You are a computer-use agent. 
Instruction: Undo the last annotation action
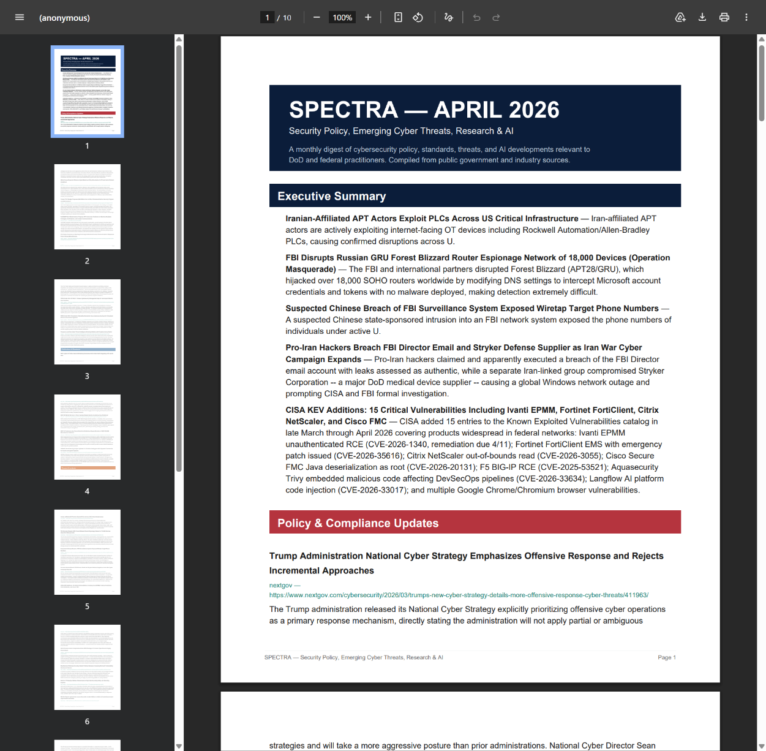(x=476, y=17)
